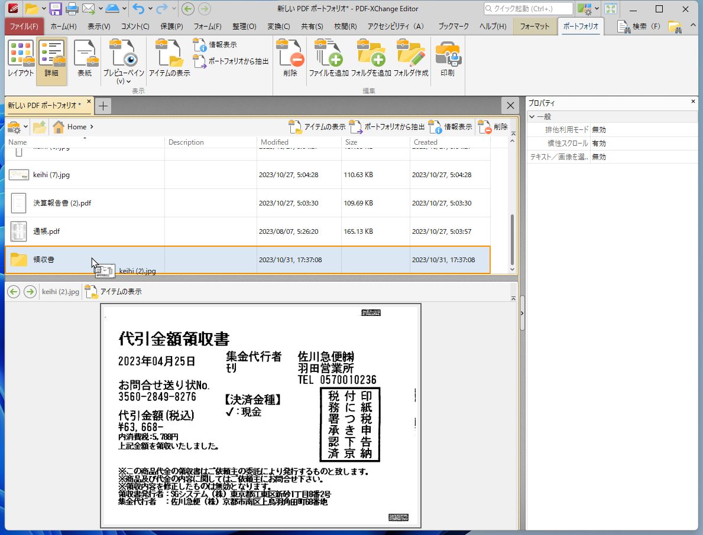This screenshot has height=535, width=703.
Task: Click the receipt image preview thumbnail
Action: tap(261, 416)
